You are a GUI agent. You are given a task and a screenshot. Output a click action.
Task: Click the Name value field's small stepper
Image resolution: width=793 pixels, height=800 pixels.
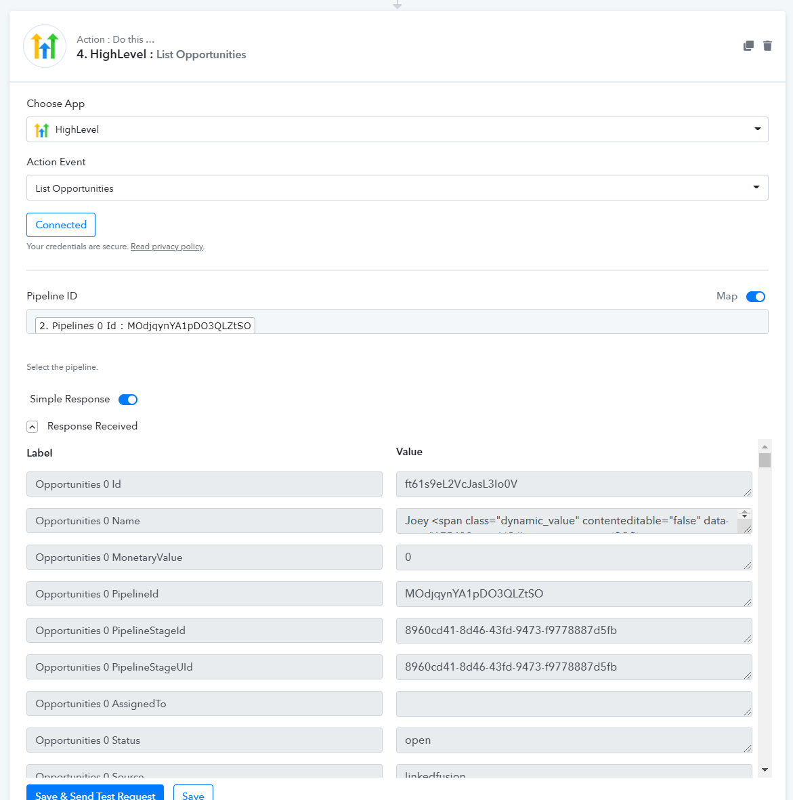click(x=744, y=514)
